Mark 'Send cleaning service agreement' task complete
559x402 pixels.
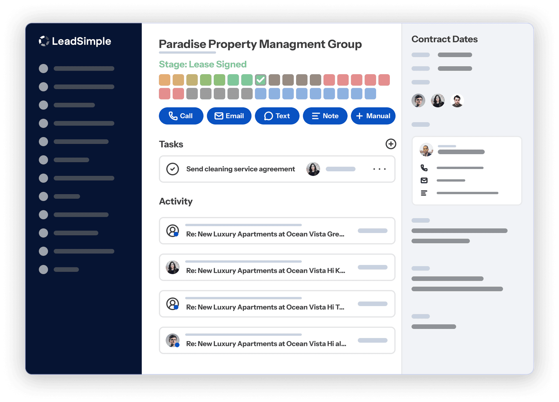tap(173, 169)
